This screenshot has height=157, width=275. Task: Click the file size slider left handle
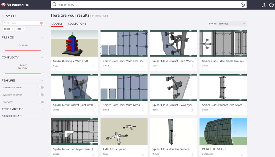click(x=4, y=51)
